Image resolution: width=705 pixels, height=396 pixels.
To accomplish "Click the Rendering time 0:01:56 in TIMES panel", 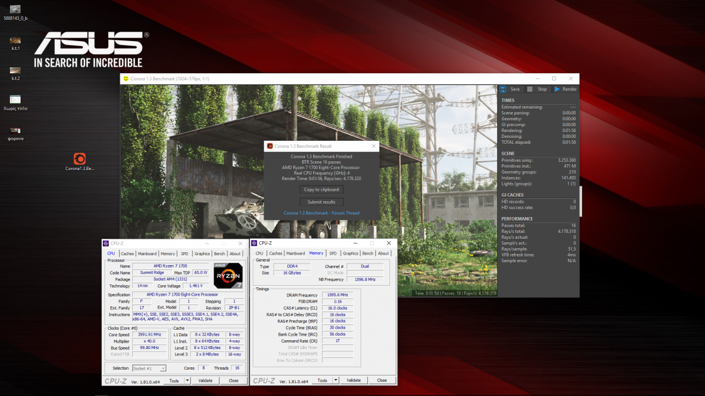I will (x=569, y=130).
